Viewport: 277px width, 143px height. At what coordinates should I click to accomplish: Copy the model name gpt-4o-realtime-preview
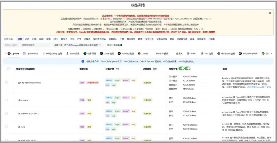point(29,83)
